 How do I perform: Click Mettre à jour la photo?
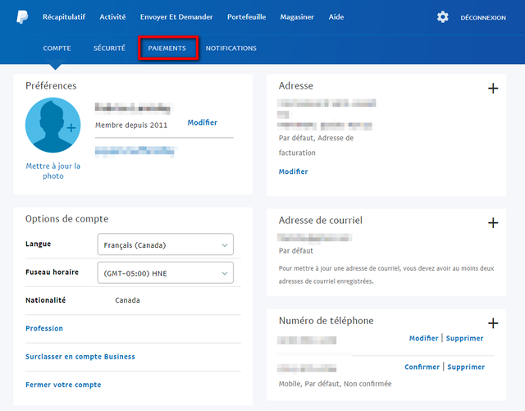[x=53, y=171]
